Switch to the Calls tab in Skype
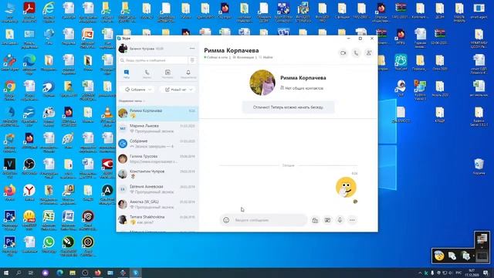This screenshot has width=494, height=278. [x=147, y=74]
